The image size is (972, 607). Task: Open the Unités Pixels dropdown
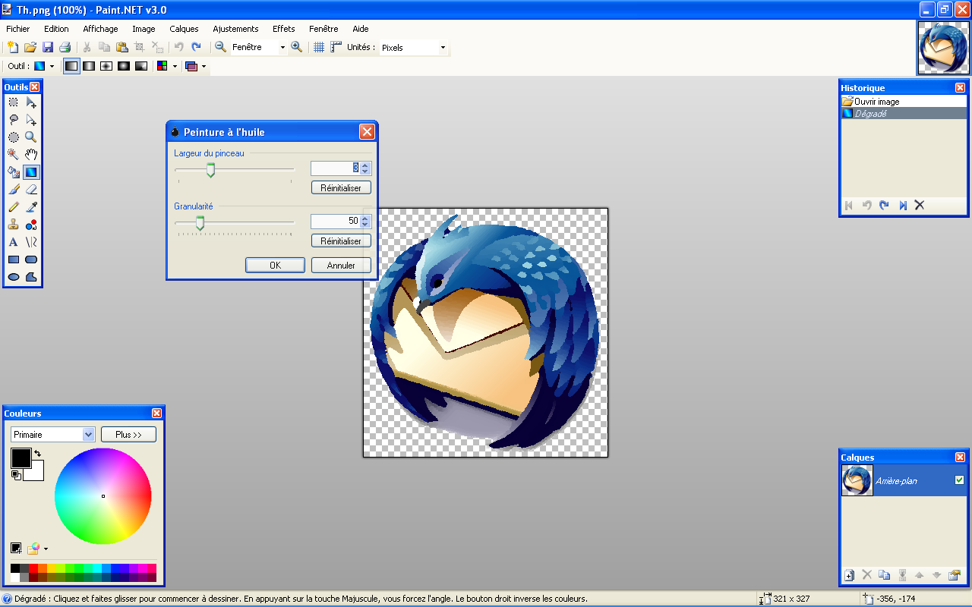coord(443,47)
